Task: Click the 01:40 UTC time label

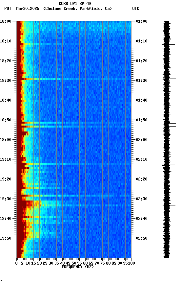Action: (x=142, y=100)
